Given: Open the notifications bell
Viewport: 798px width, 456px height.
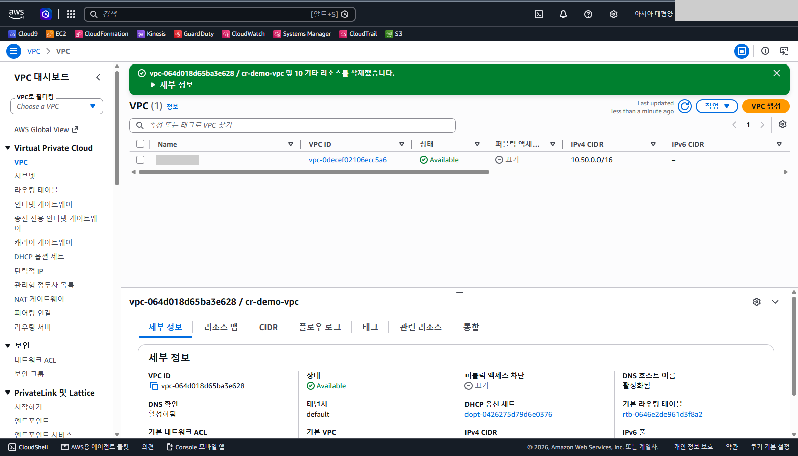Looking at the screenshot, I should point(563,14).
